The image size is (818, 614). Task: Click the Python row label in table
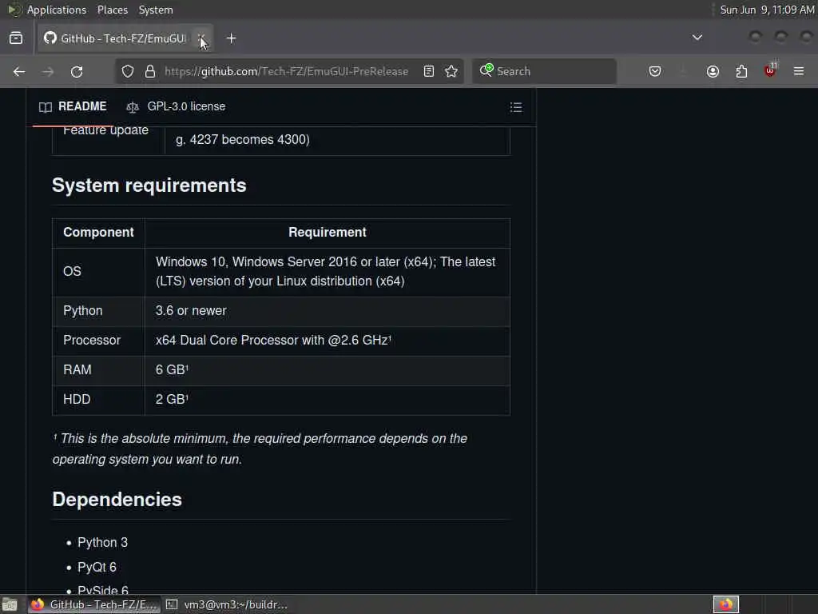click(x=83, y=311)
